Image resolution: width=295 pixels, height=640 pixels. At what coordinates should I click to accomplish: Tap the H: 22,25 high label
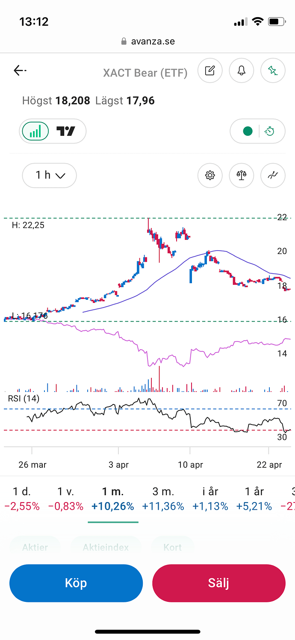28,225
